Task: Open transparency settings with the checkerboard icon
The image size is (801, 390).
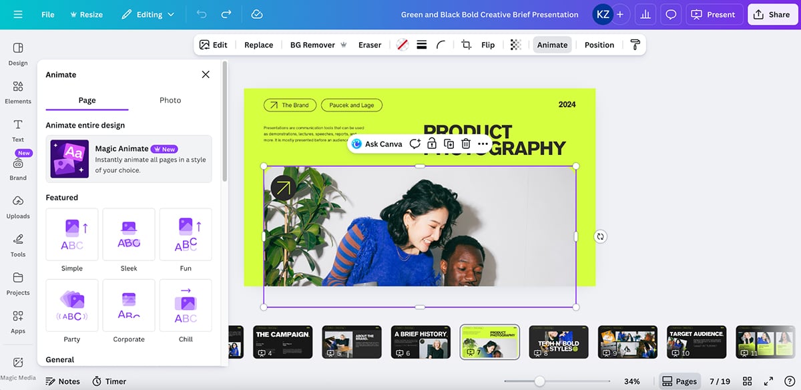Action: point(515,44)
